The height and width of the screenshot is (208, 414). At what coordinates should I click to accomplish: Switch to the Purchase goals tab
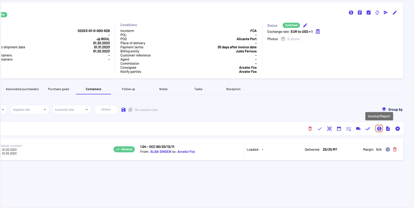(59, 89)
